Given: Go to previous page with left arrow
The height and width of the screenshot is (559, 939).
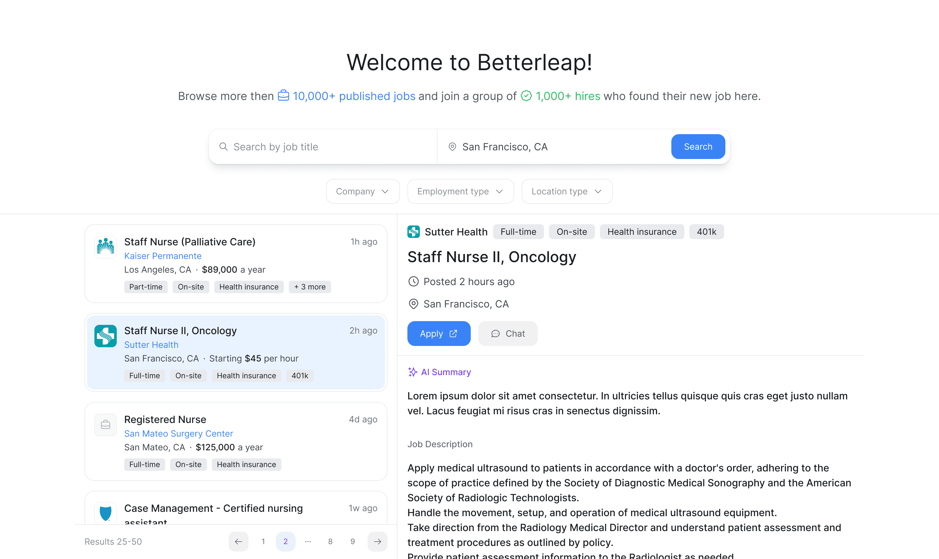Looking at the screenshot, I should click(x=238, y=542).
